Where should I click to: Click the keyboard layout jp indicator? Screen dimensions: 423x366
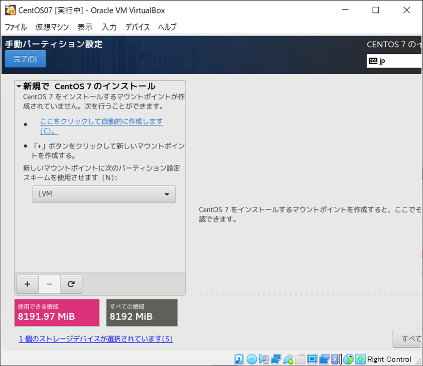point(394,61)
